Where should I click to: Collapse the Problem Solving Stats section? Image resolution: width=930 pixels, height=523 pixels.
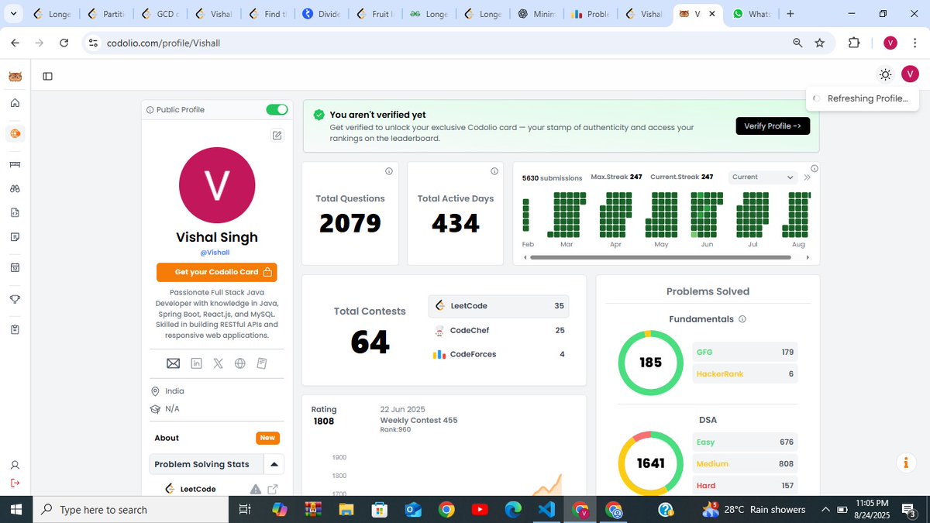pos(274,464)
